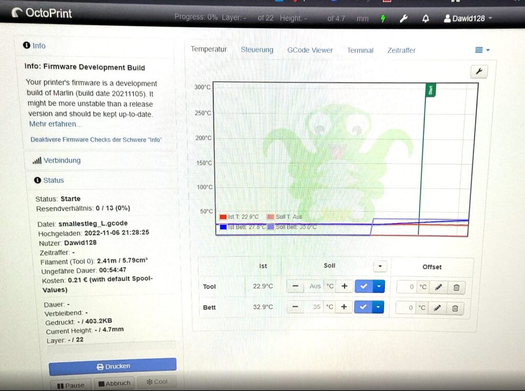
Task: Toggle Ist Bett legend blue swatch
Action: coord(224,227)
